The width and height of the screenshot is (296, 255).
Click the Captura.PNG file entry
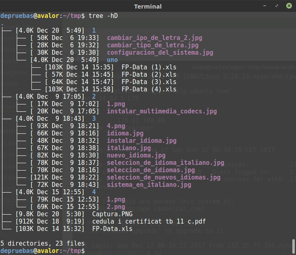click(112, 214)
